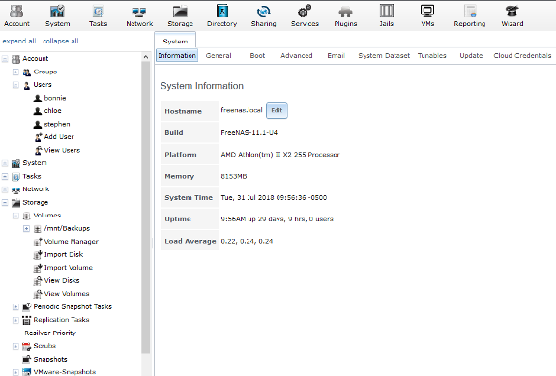Collapse the Storage tree node

5,202
